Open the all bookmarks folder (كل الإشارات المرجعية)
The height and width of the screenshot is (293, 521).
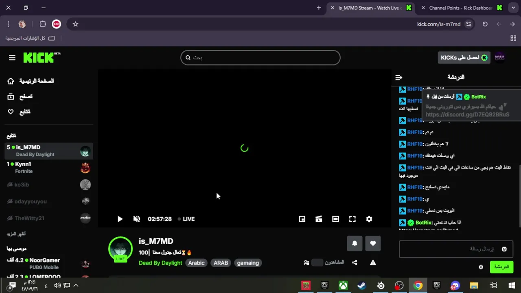[30, 38]
